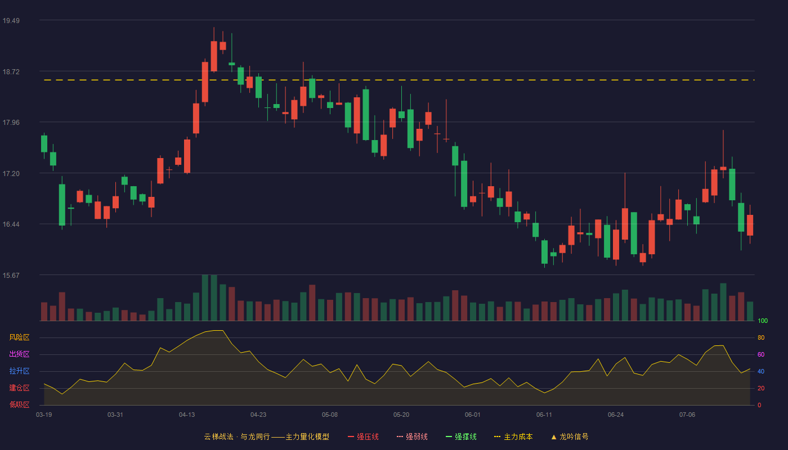Click the 06-24 date label

(616, 415)
